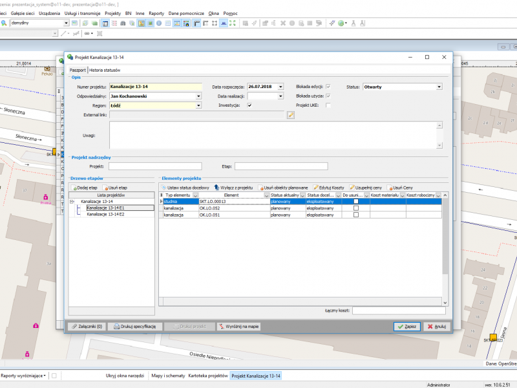Click Wyłącz z projektu
517x388 pixels.
[233, 188]
